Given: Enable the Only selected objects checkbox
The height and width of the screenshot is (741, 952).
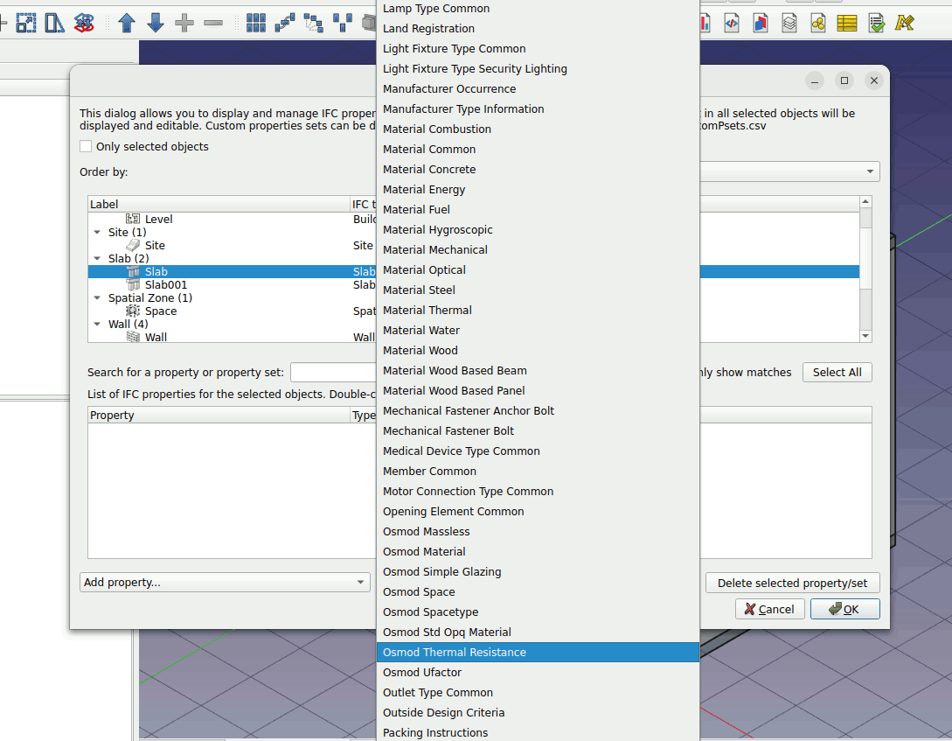Looking at the screenshot, I should pos(86,147).
